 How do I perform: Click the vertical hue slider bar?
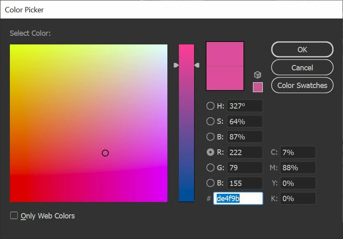[186, 123]
